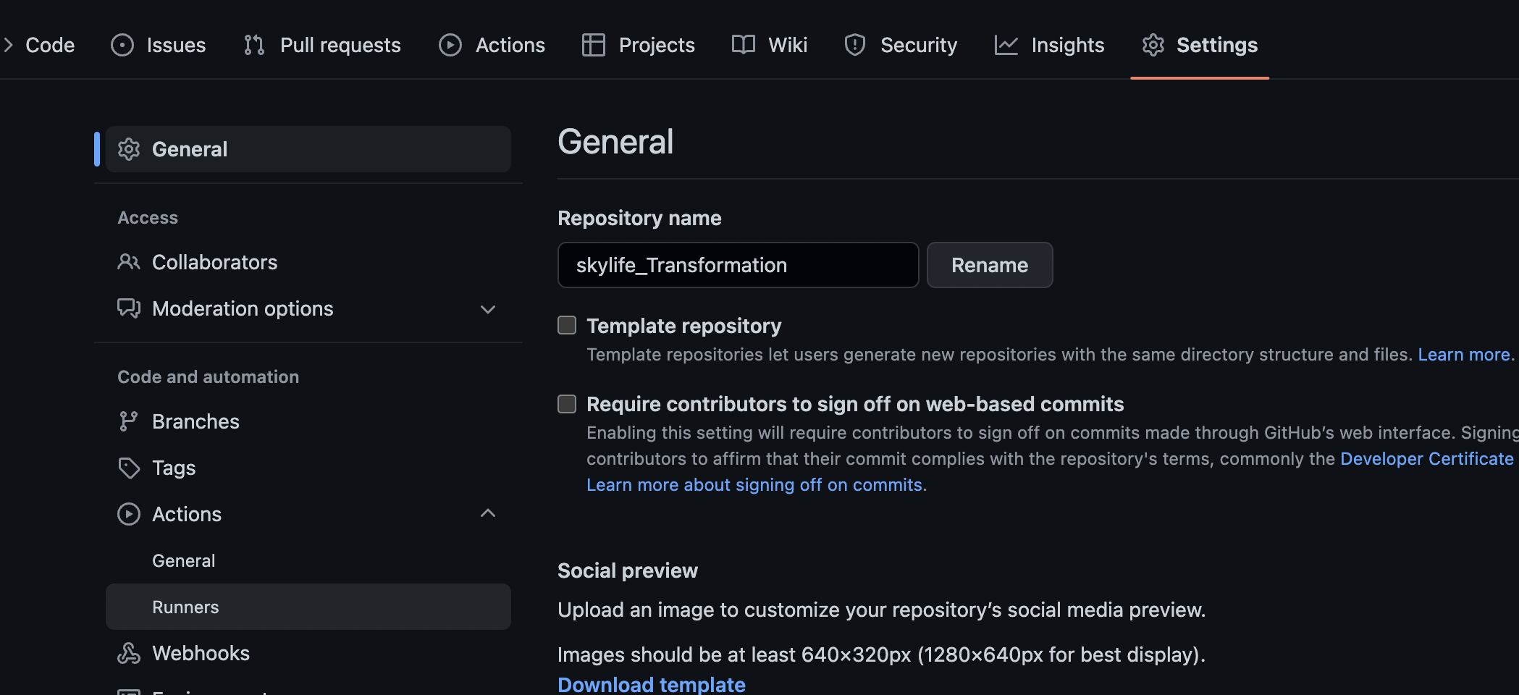Open the Settings tab
Viewport: 1519px width, 695px height.
[1200, 45]
